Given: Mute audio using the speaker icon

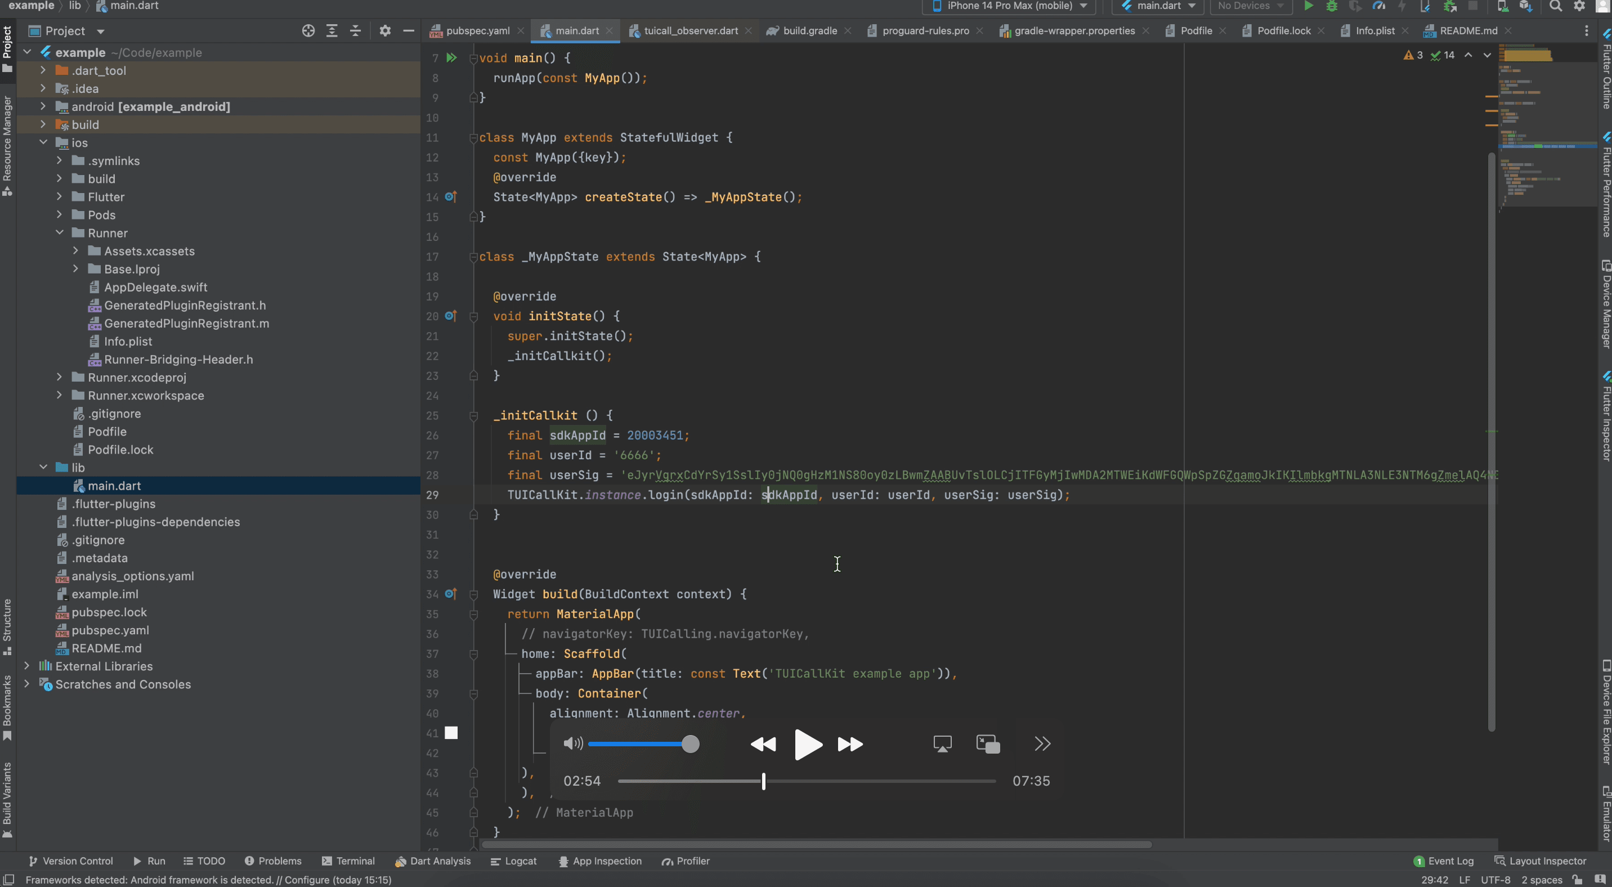Looking at the screenshot, I should pyautogui.click(x=572, y=743).
